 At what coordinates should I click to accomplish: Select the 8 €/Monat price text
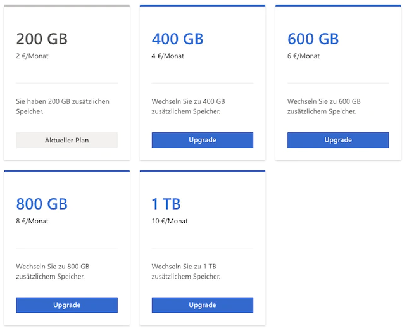pos(32,221)
